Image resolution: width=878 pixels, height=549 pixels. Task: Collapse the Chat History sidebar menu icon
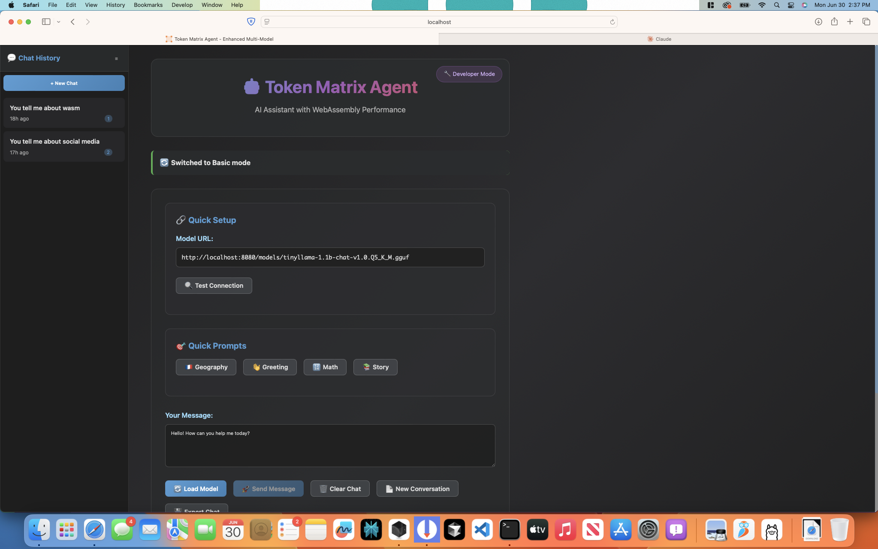(x=116, y=59)
